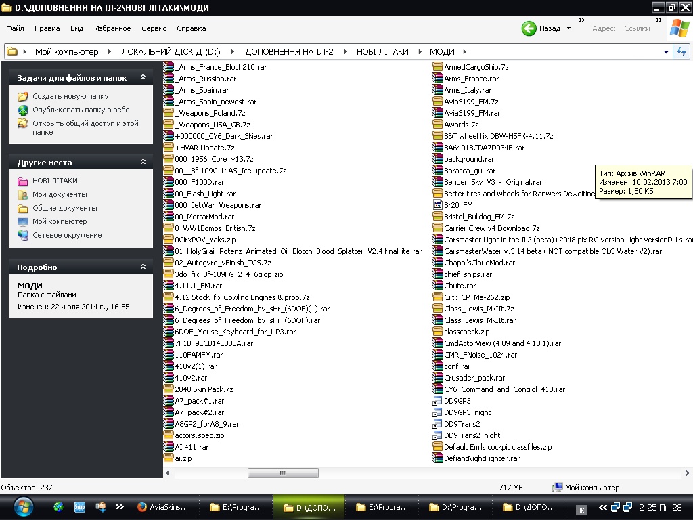Expand the arrow after НОВІ ЛІТАКИ breadcrumb
The height and width of the screenshot is (520, 693).
(420, 51)
